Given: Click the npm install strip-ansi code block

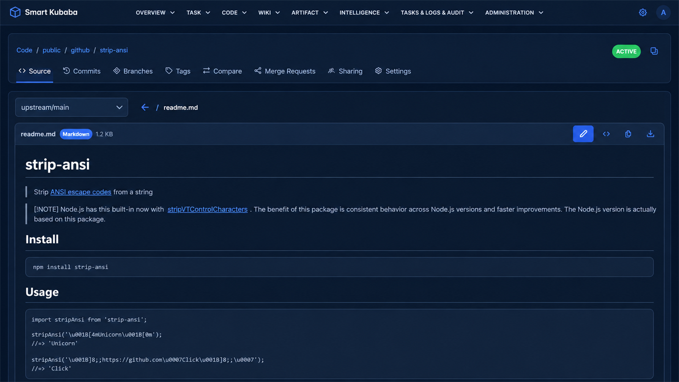Looking at the screenshot, I should tap(339, 267).
